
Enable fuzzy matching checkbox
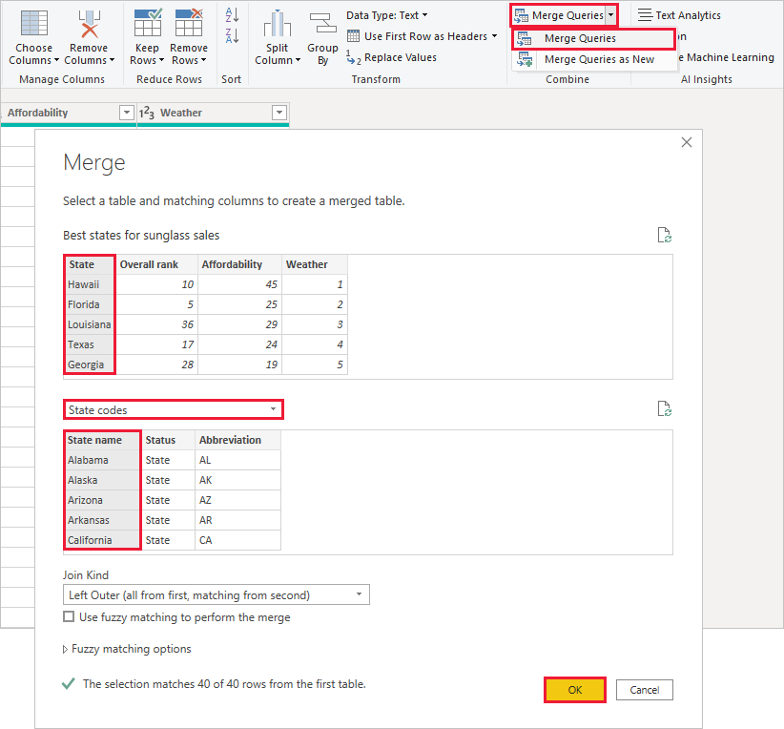pos(69,617)
